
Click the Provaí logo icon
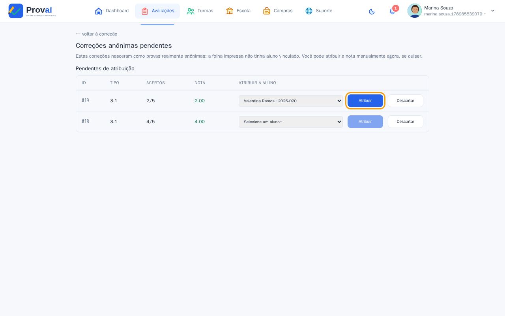point(16,11)
